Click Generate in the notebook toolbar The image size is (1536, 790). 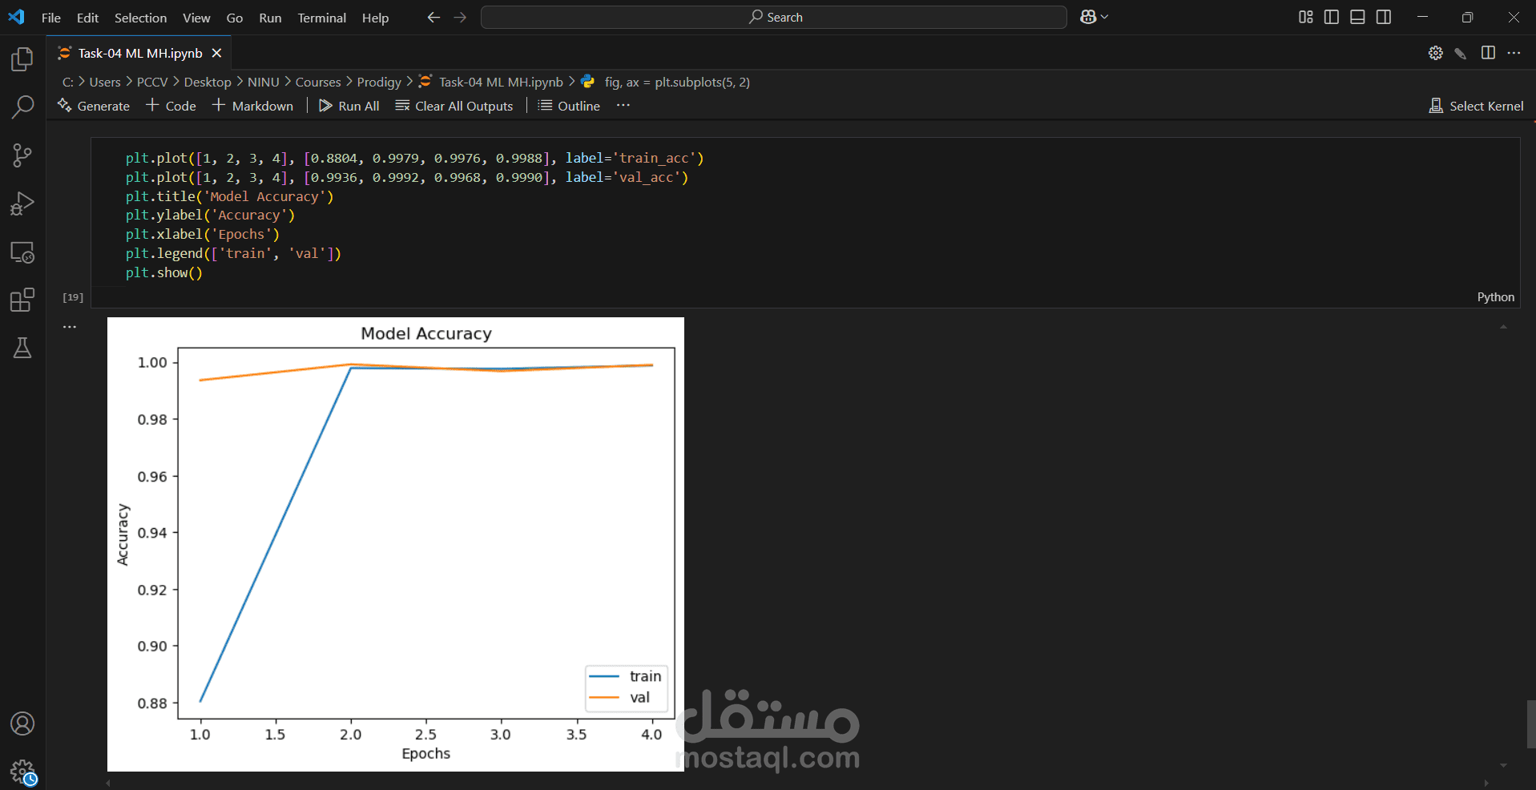click(x=94, y=106)
